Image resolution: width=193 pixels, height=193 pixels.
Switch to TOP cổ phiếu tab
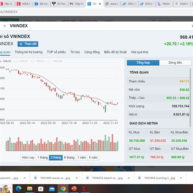tap(56, 52)
